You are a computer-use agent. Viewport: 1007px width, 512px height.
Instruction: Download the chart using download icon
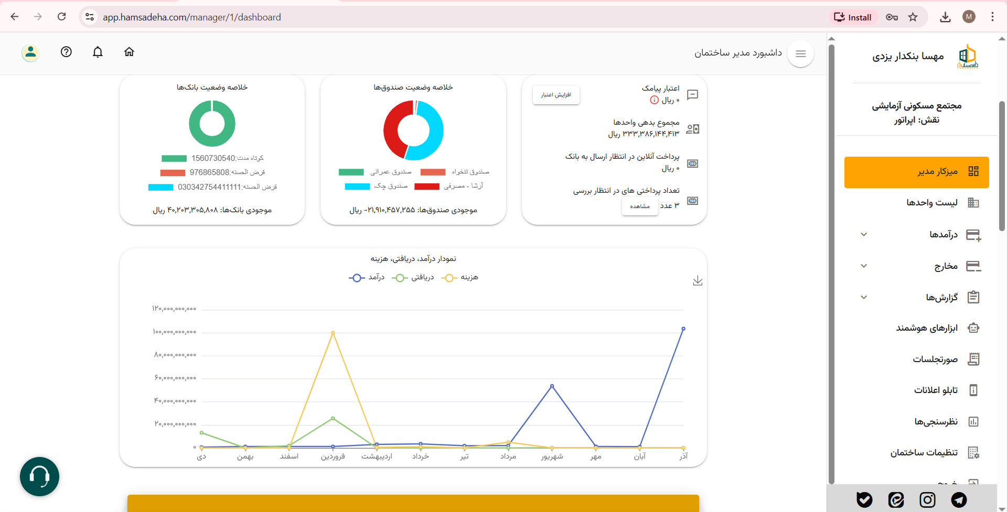click(698, 281)
